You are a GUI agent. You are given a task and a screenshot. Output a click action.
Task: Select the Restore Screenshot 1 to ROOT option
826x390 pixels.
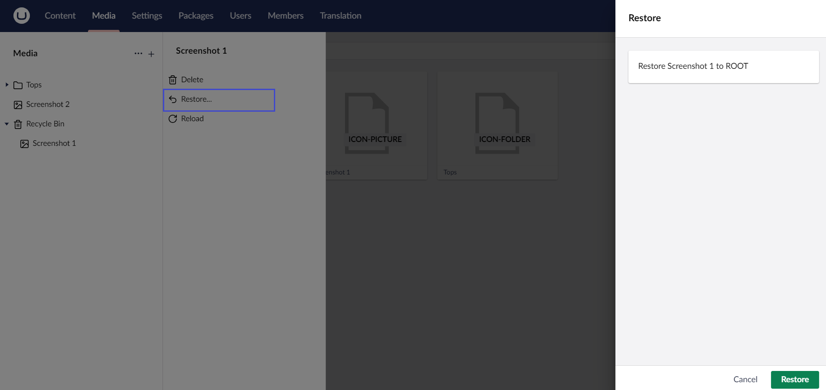coord(723,66)
